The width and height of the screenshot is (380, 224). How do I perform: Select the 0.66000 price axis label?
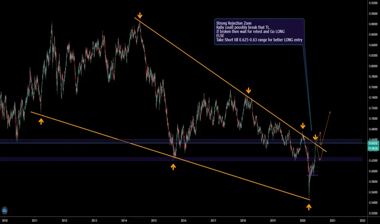373,139
